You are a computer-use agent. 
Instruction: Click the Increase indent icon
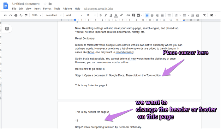coord(197,15)
